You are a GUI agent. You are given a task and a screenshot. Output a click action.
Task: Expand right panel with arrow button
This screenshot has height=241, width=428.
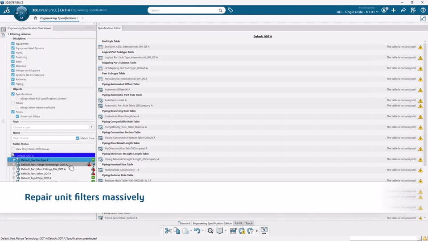tap(99, 24)
